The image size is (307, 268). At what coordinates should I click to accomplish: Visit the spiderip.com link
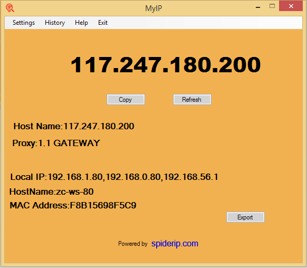[175, 244]
